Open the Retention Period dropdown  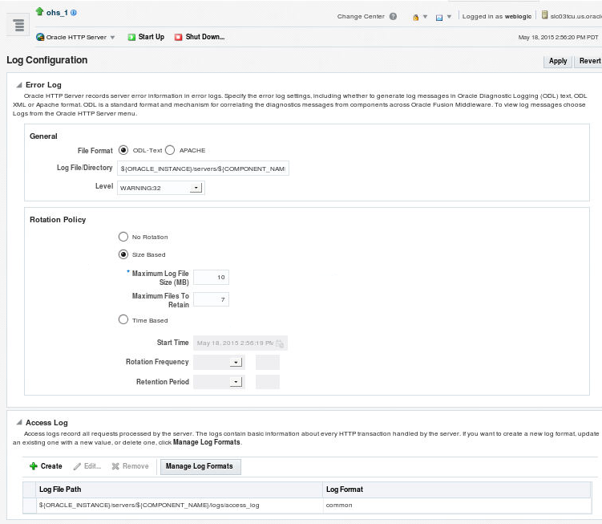tap(219, 382)
